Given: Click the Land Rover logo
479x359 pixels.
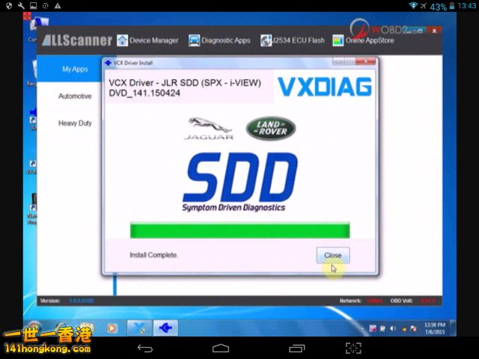Looking at the screenshot, I should [x=271, y=128].
